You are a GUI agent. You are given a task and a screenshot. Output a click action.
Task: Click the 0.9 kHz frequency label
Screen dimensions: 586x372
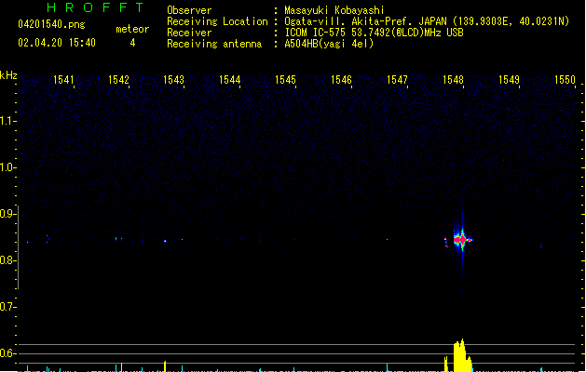pyautogui.click(x=7, y=214)
